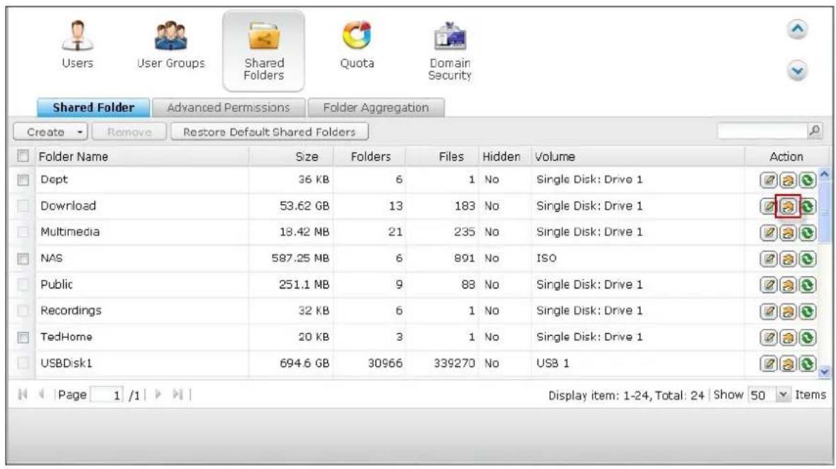Click the table scrollbar down arrow
Image resolution: width=836 pixels, height=469 pixels.
(824, 371)
